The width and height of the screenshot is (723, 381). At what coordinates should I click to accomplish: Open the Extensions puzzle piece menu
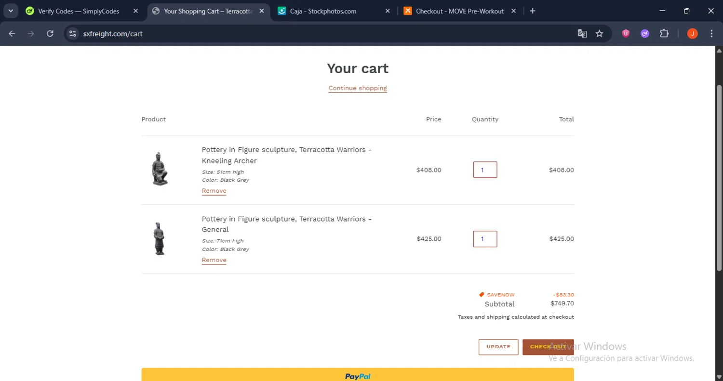pyautogui.click(x=664, y=34)
